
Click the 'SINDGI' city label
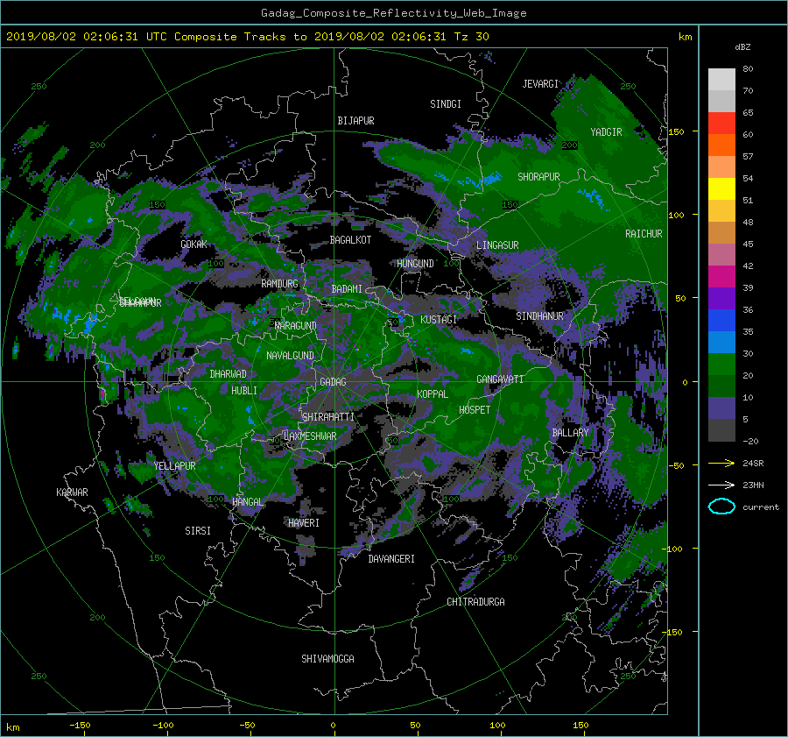coord(446,104)
